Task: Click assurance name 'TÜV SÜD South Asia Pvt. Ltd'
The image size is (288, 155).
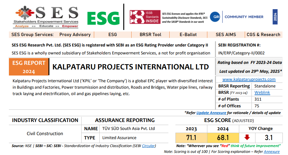Action: tap(129, 128)
